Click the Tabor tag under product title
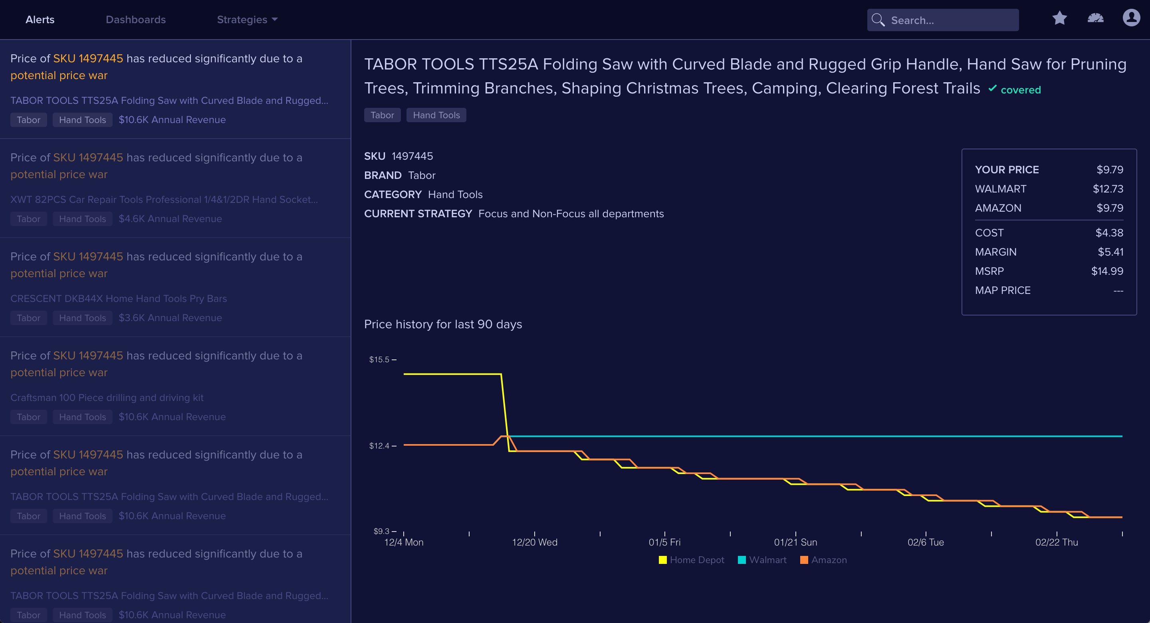Viewport: 1150px width, 623px height. click(x=382, y=115)
